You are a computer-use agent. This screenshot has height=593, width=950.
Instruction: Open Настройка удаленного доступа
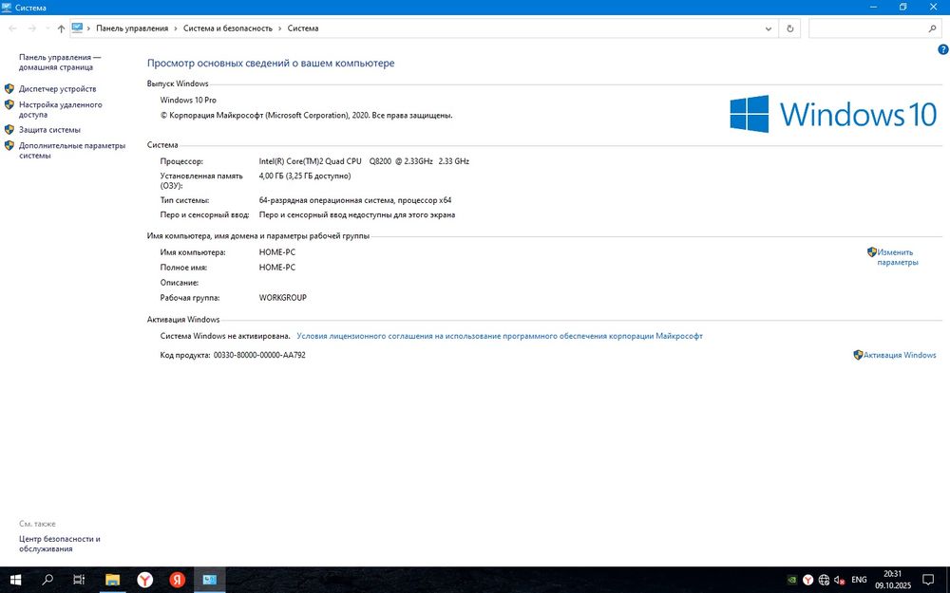click(60, 109)
